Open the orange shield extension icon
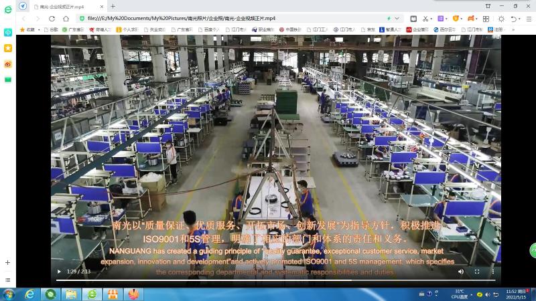 (x=456, y=19)
